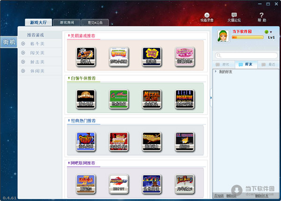Expand the 射击类 shooting category
Screen dimensions: 281x201
click(23, 62)
